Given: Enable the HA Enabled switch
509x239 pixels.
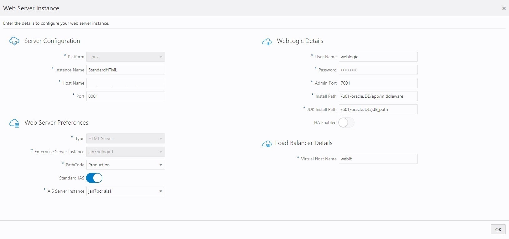Looking at the screenshot, I should (x=346, y=122).
